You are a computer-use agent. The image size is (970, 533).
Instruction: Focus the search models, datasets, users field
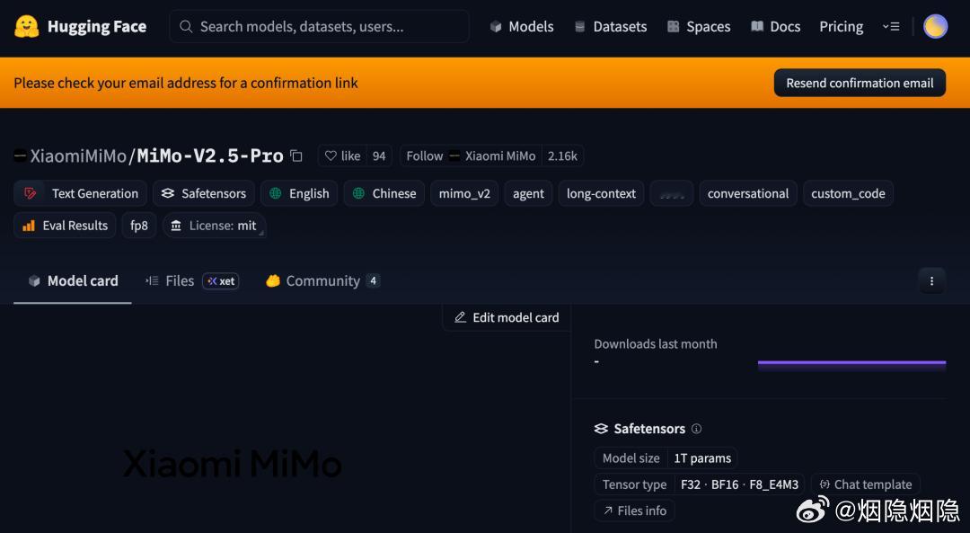click(319, 27)
